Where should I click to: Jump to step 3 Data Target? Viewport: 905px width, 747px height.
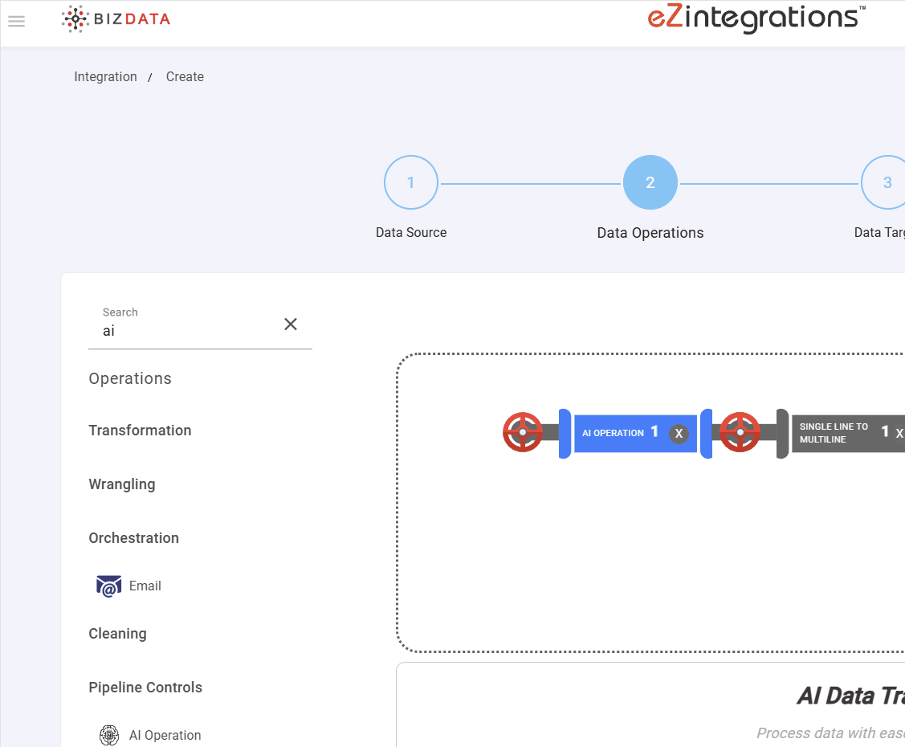point(887,183)
